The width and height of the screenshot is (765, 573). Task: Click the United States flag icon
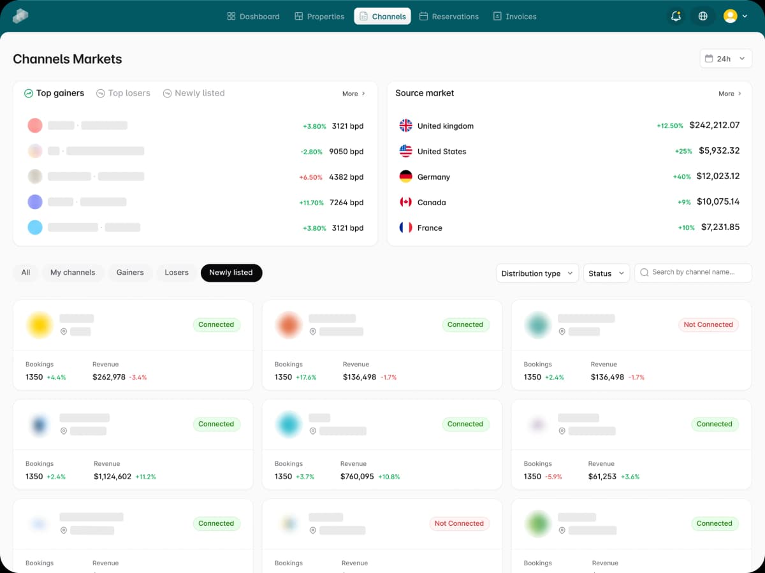coord(405,151)
